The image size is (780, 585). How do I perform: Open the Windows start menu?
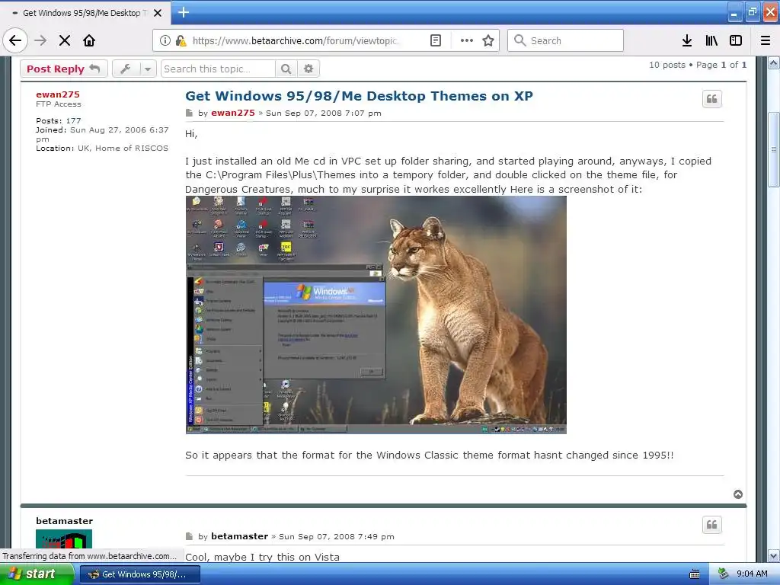37,574
